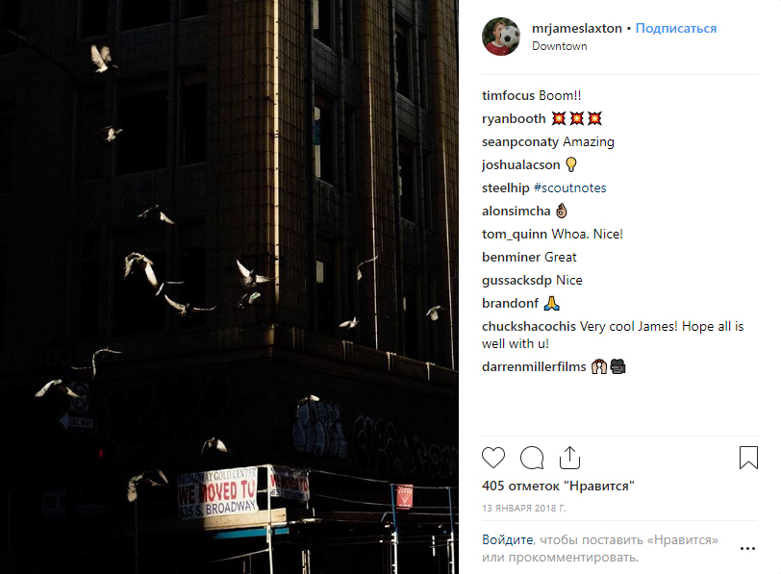Open the three-dot more options menu
This screenshot has width=781, height=574.
747,548
